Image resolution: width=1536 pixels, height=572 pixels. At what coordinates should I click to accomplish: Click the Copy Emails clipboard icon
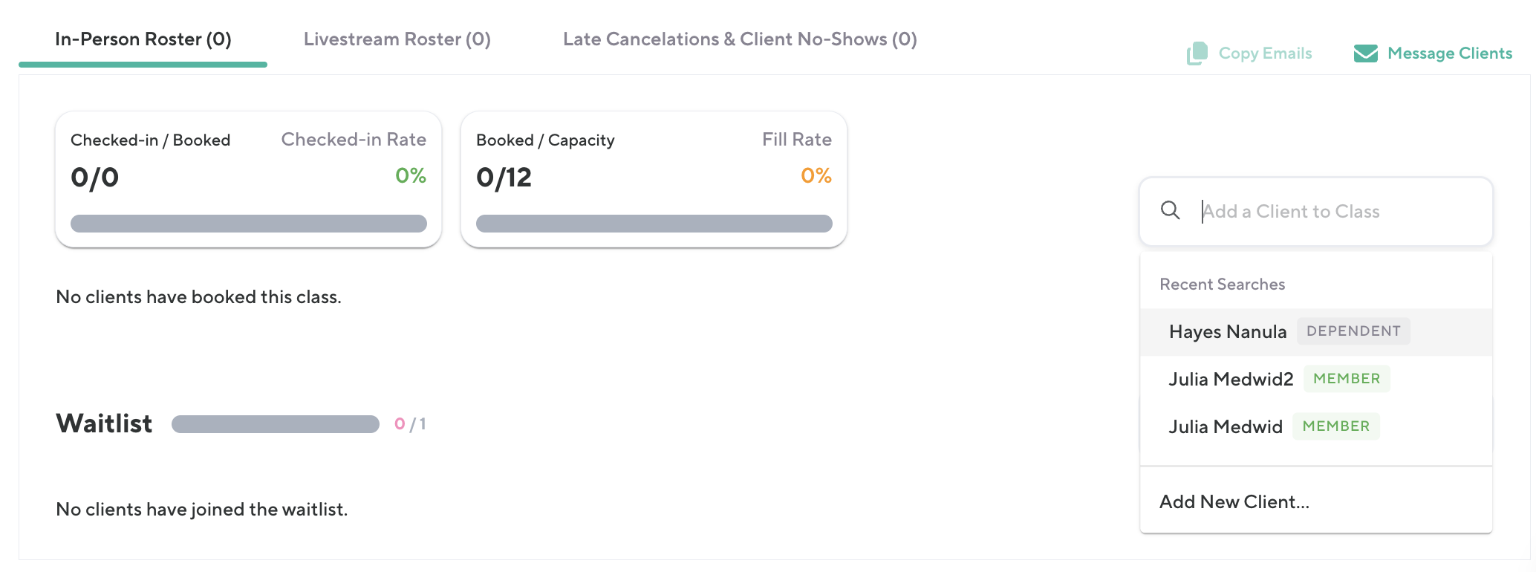[x=1197, y=53]
